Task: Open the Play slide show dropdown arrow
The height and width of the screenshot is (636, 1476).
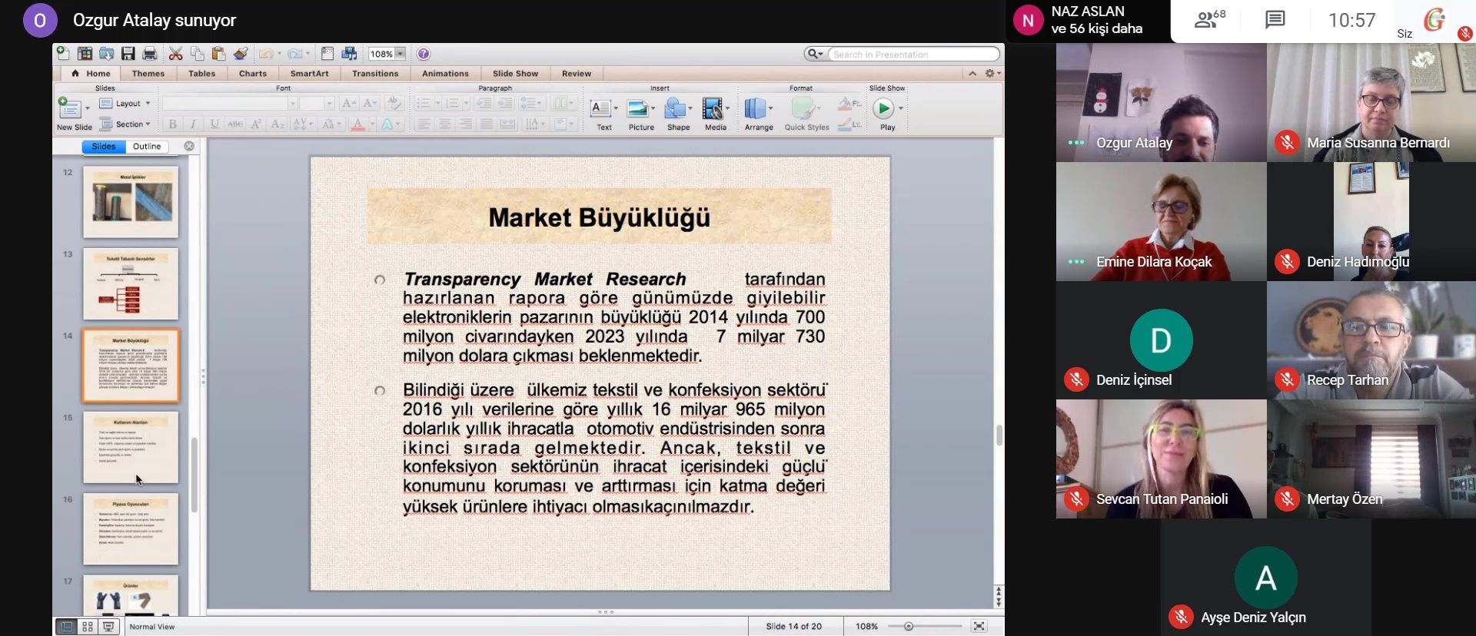Action: point(900,108)
